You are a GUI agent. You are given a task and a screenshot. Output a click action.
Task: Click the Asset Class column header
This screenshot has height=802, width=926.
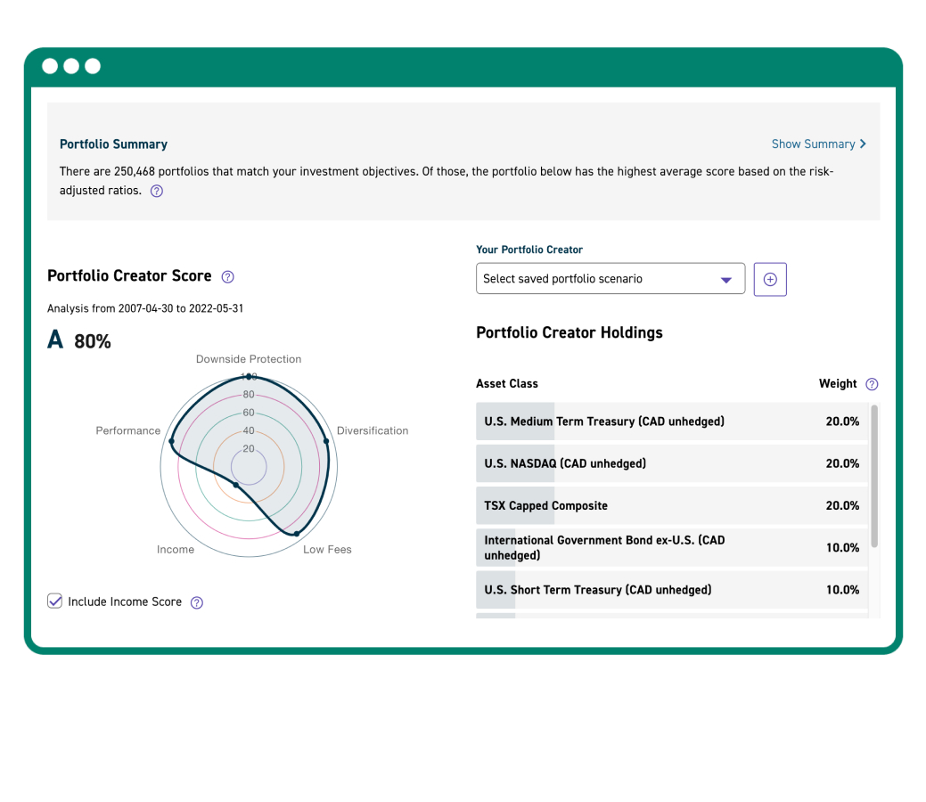click(506, 384)
